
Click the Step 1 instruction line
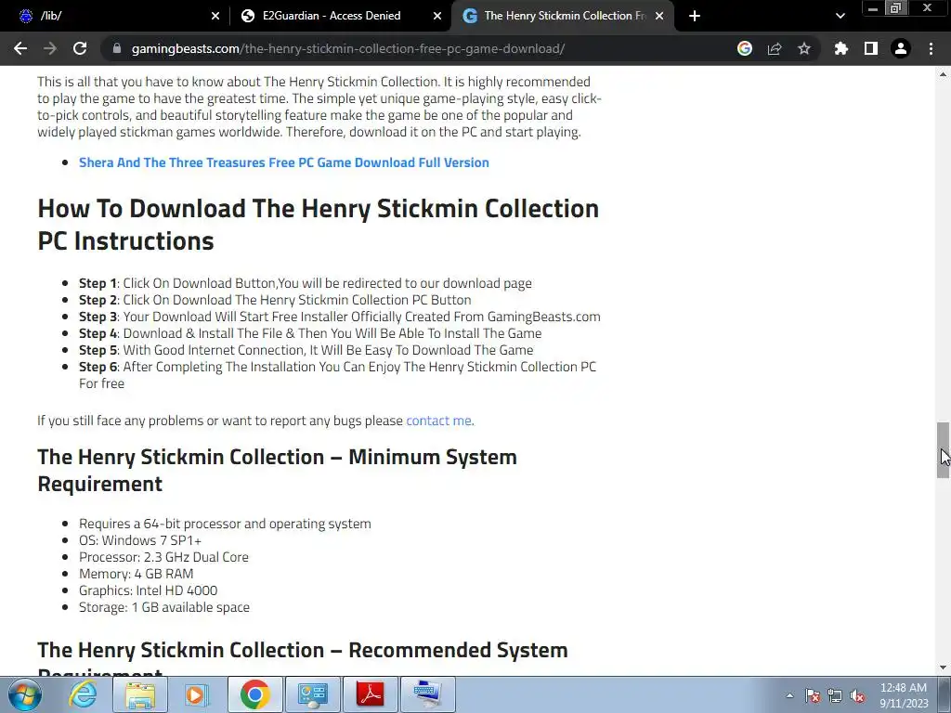(305, 283)
